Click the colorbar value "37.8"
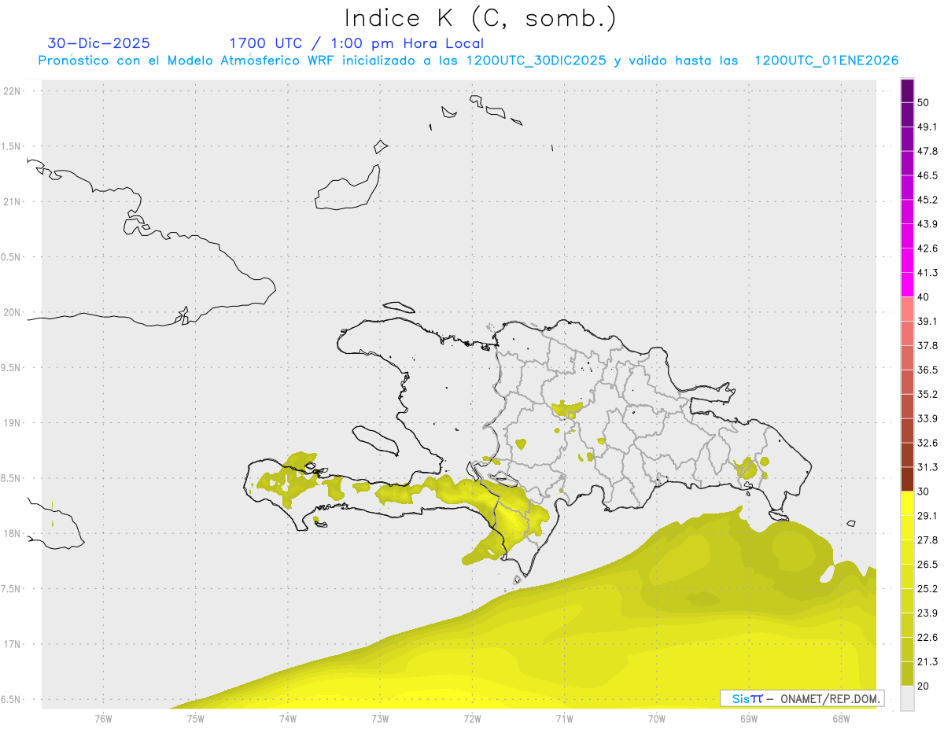Viewport: 944px width, 729px height. pyautogui.click(x=927, y=345)
